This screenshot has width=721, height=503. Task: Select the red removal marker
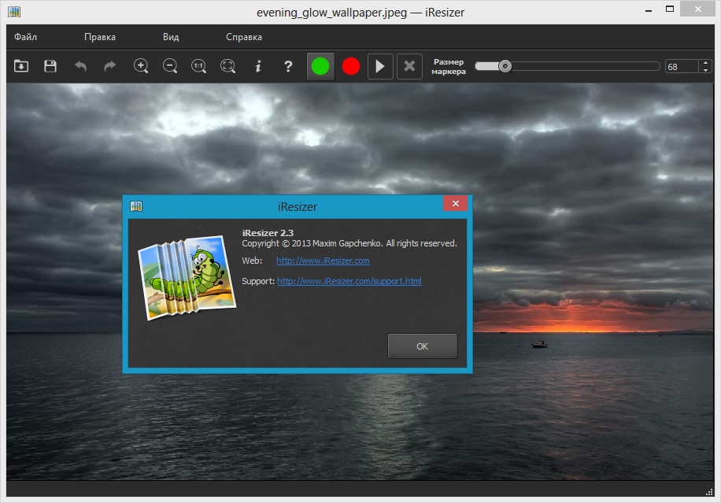tap(351, 66)
